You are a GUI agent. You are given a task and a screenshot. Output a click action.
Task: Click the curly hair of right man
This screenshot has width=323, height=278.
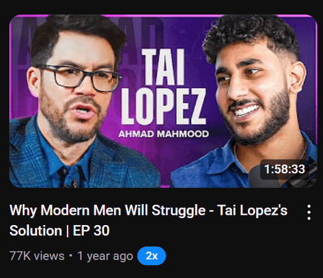click(x=251, y=36)
